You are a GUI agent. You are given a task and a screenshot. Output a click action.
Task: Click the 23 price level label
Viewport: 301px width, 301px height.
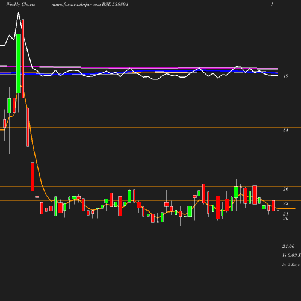coord(285,203)
